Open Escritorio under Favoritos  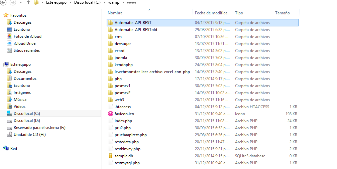click(22, 29)
